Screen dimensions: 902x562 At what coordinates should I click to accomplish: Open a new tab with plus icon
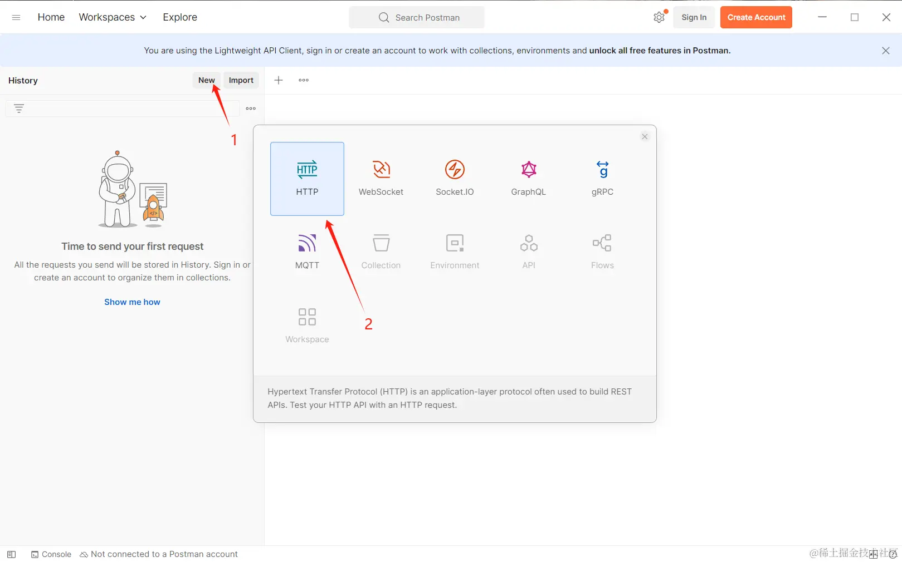coord(279,80)
